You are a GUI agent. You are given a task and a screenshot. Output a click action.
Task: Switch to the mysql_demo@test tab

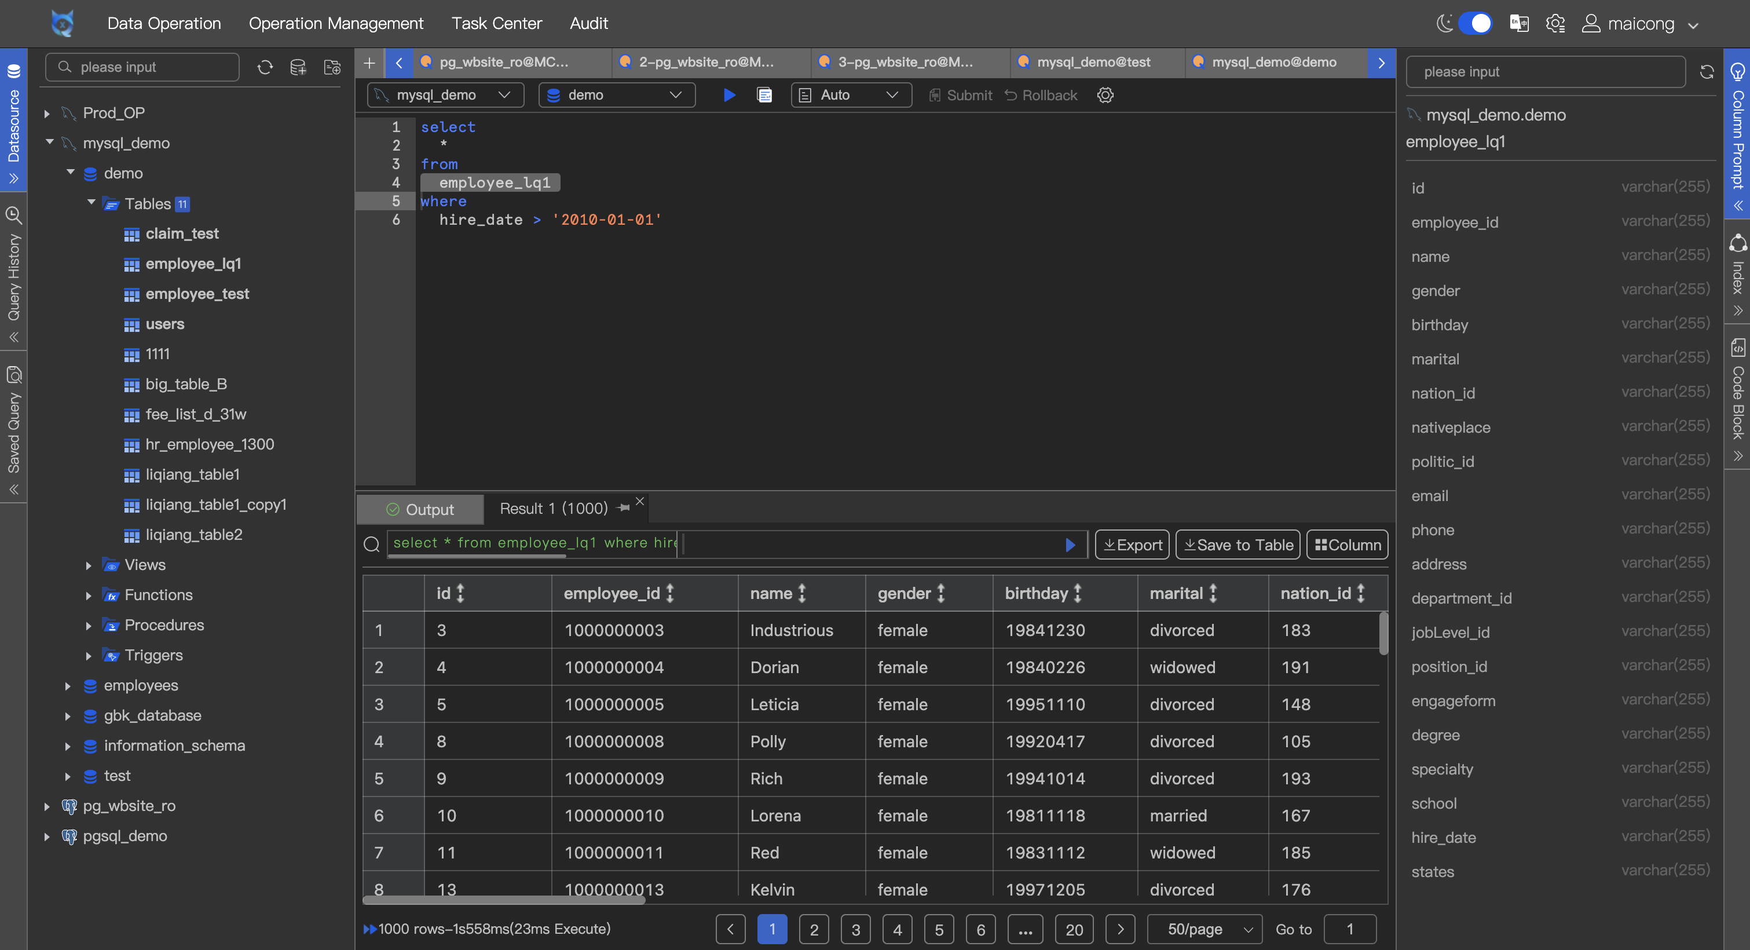[1093, 63]
